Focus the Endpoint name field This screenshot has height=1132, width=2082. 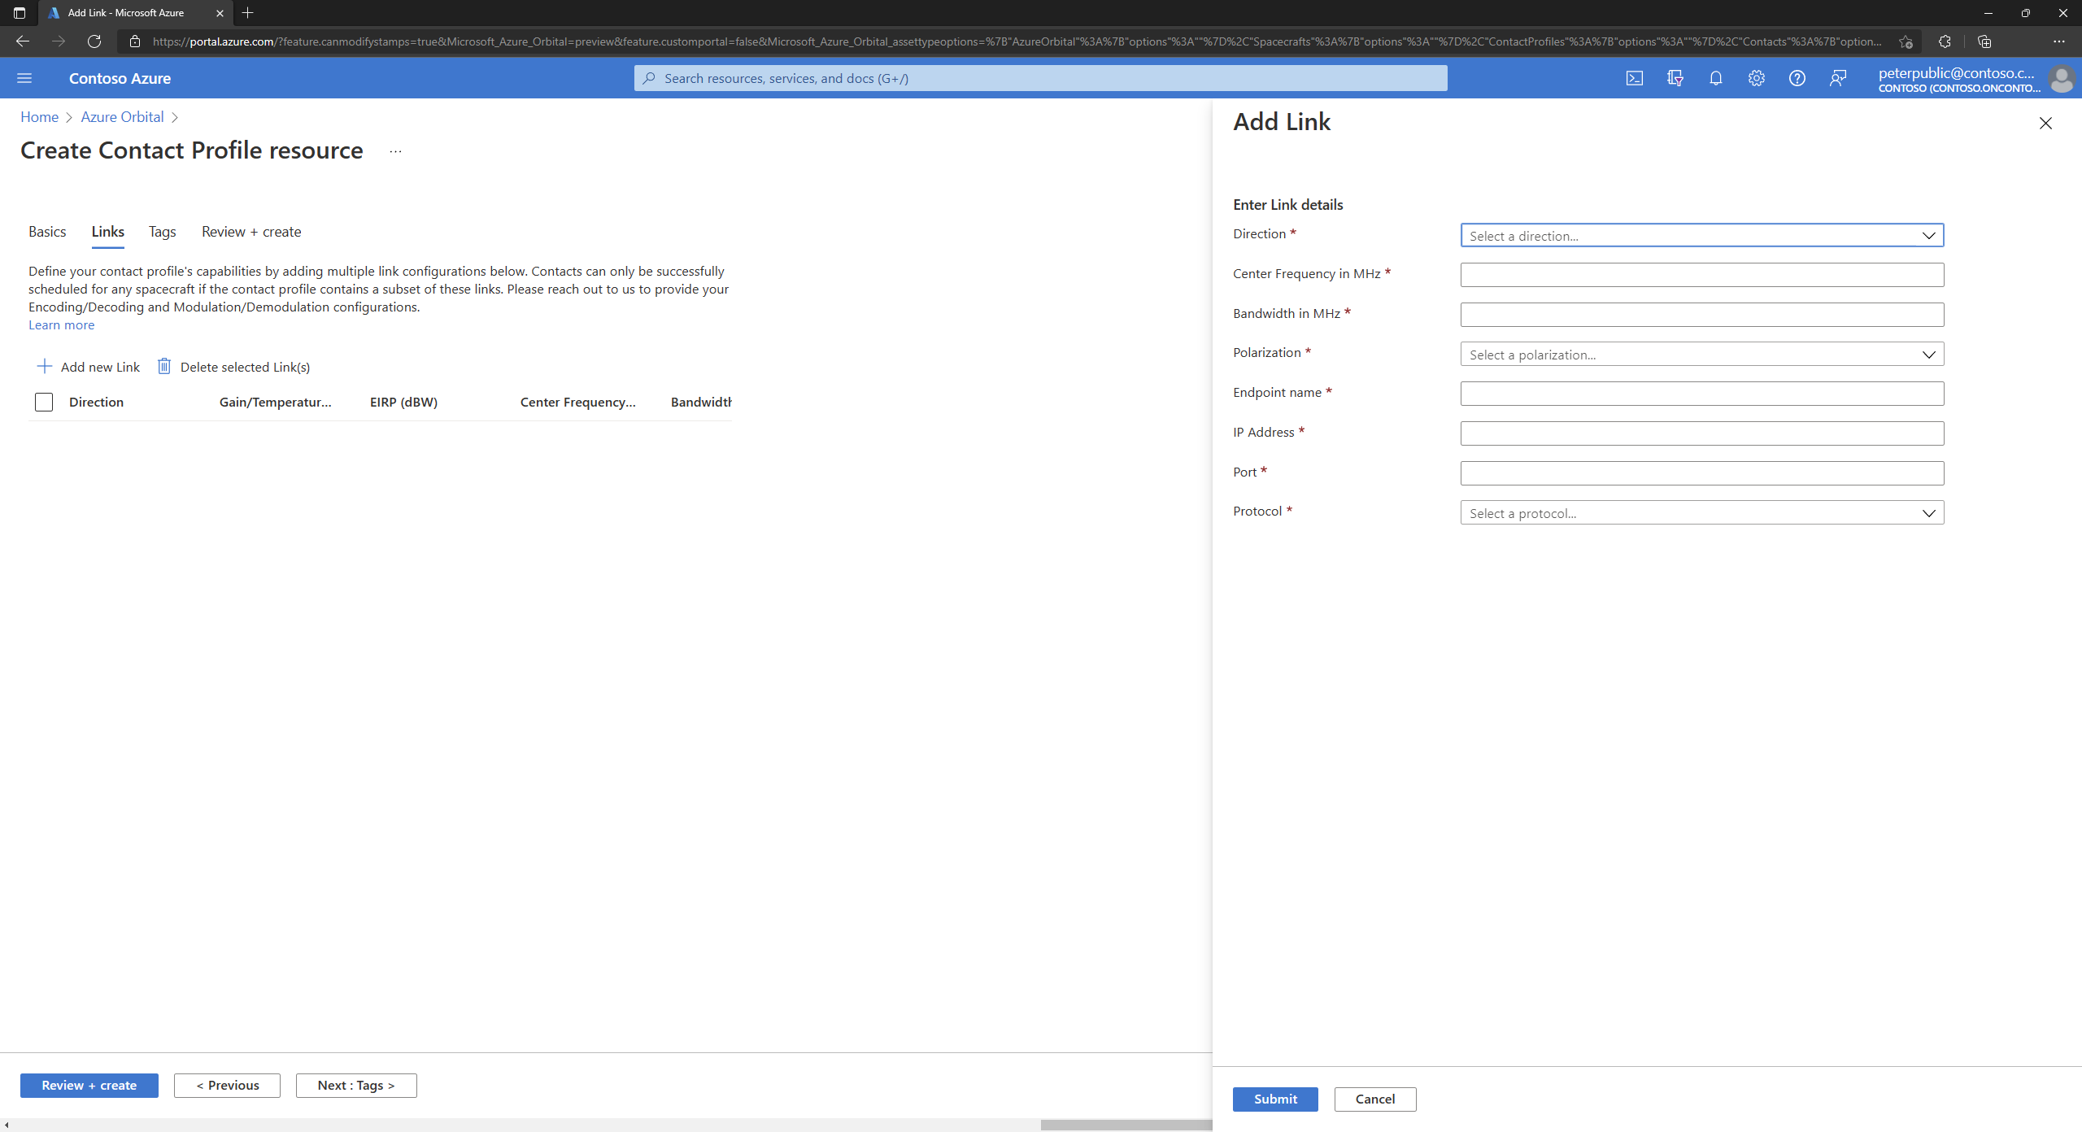pyautogui.click(x=1701, y=393)
